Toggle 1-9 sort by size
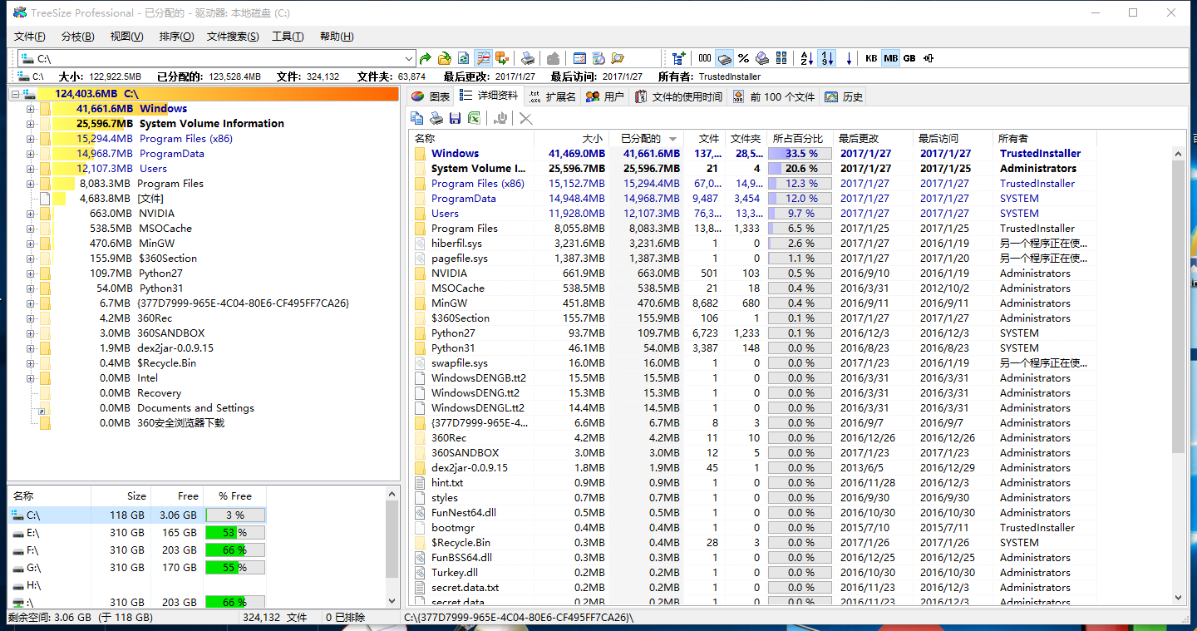The width and height of the screenshot is (1197, 631). pos(826,58)
